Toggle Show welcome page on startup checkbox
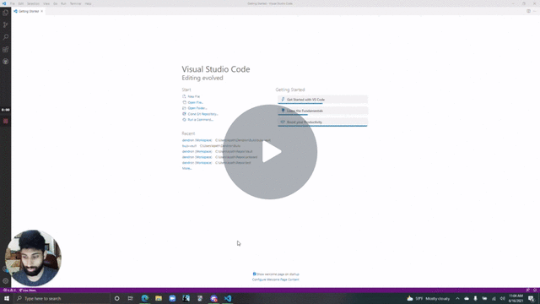The height and width of the screenshot is (304, 540). click(x=255, y=274)
